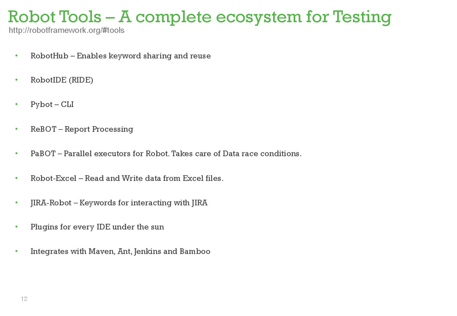Click the Robot-Excel bullet text

tap(127, 178)
